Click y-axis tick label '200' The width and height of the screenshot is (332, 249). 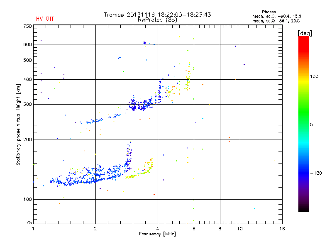[27, 139]
